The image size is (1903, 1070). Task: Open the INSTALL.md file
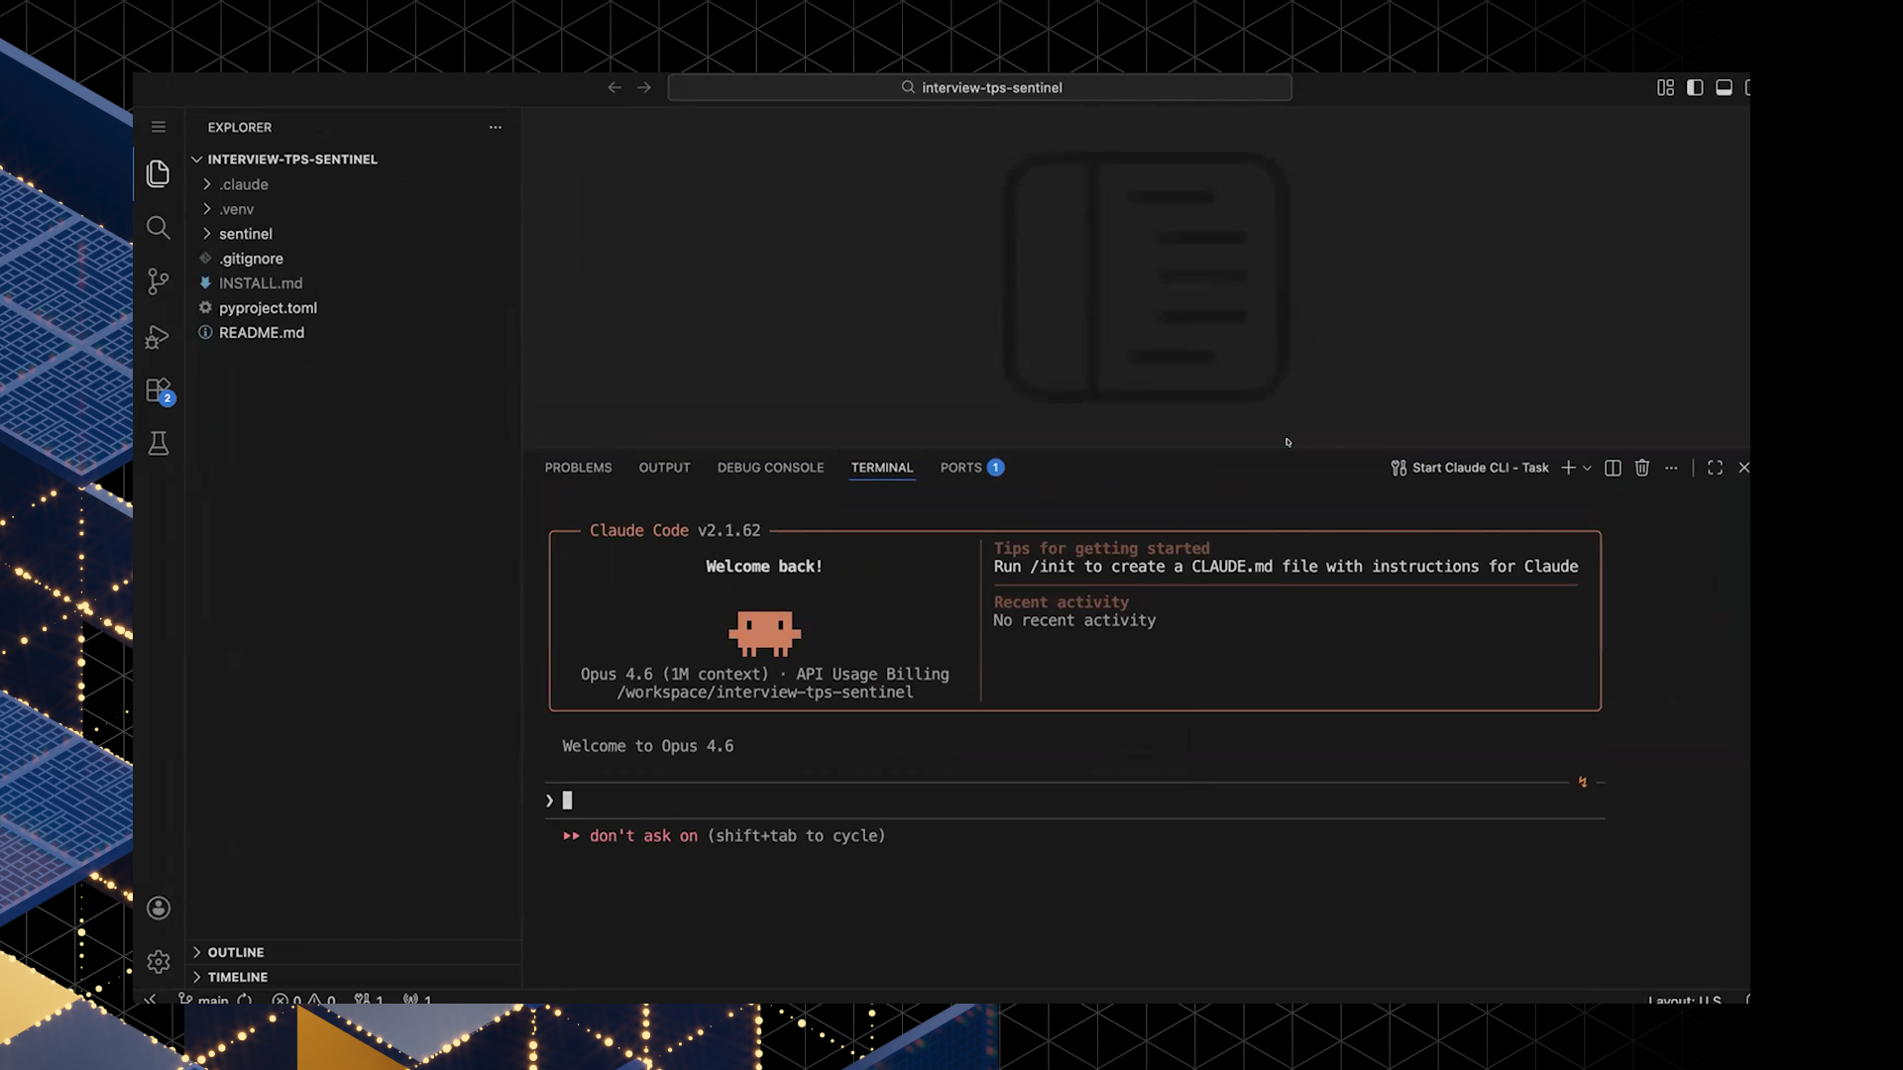click(260, 283)
